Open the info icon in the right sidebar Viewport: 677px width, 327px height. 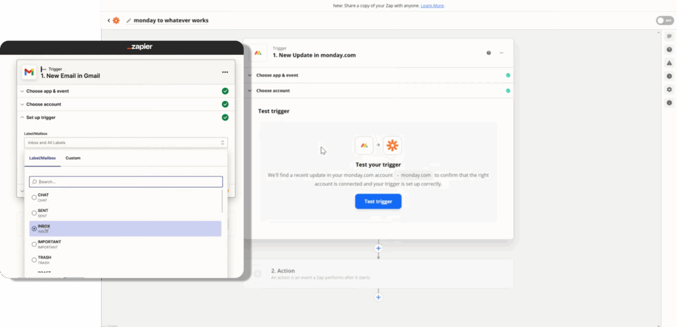point(669,102)
